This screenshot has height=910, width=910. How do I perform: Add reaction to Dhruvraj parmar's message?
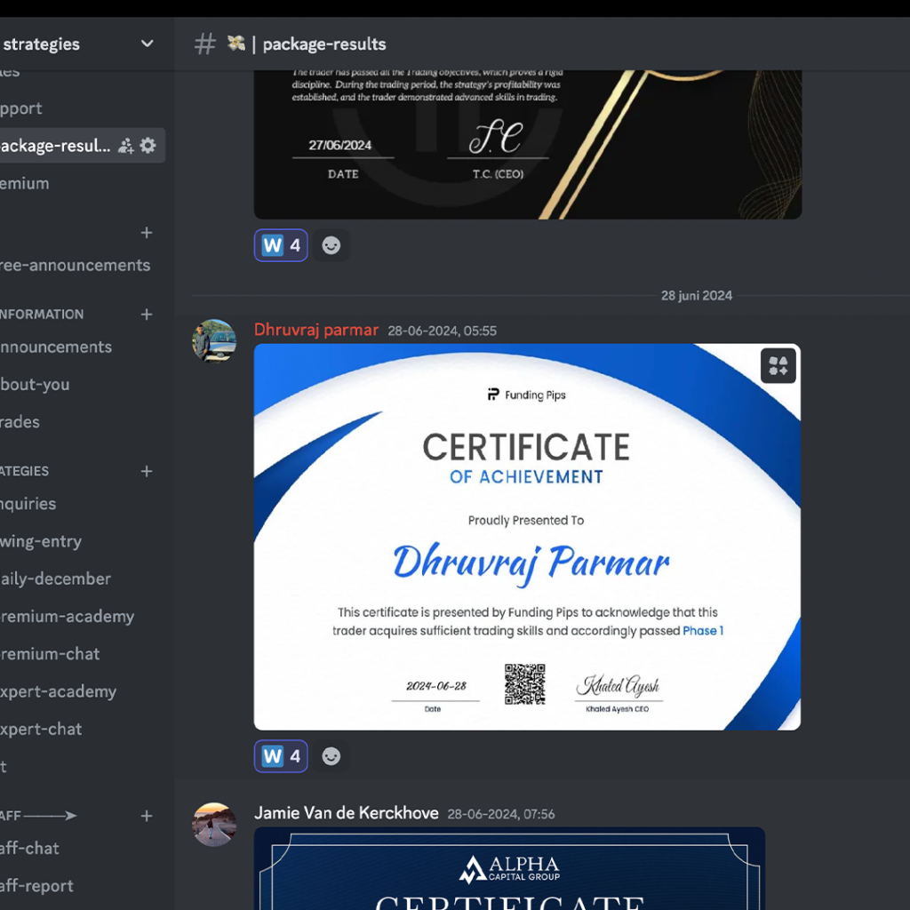tap(331, 756)
